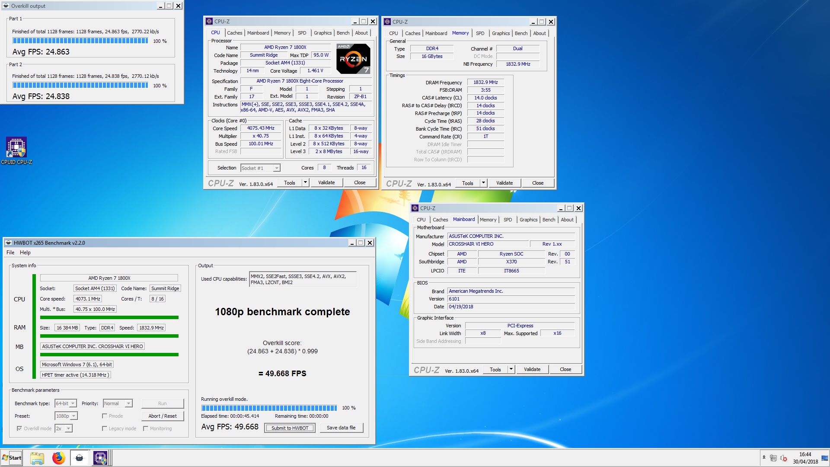Click the Save data file button
The width and height of the screenshot is (830, 467).
pyautogui.click(x=341, y=428)
